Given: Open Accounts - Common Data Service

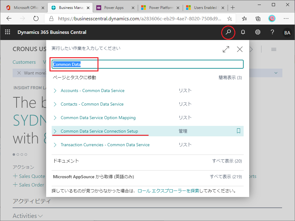Looking at the screenshot, I should tap(93, 90).
